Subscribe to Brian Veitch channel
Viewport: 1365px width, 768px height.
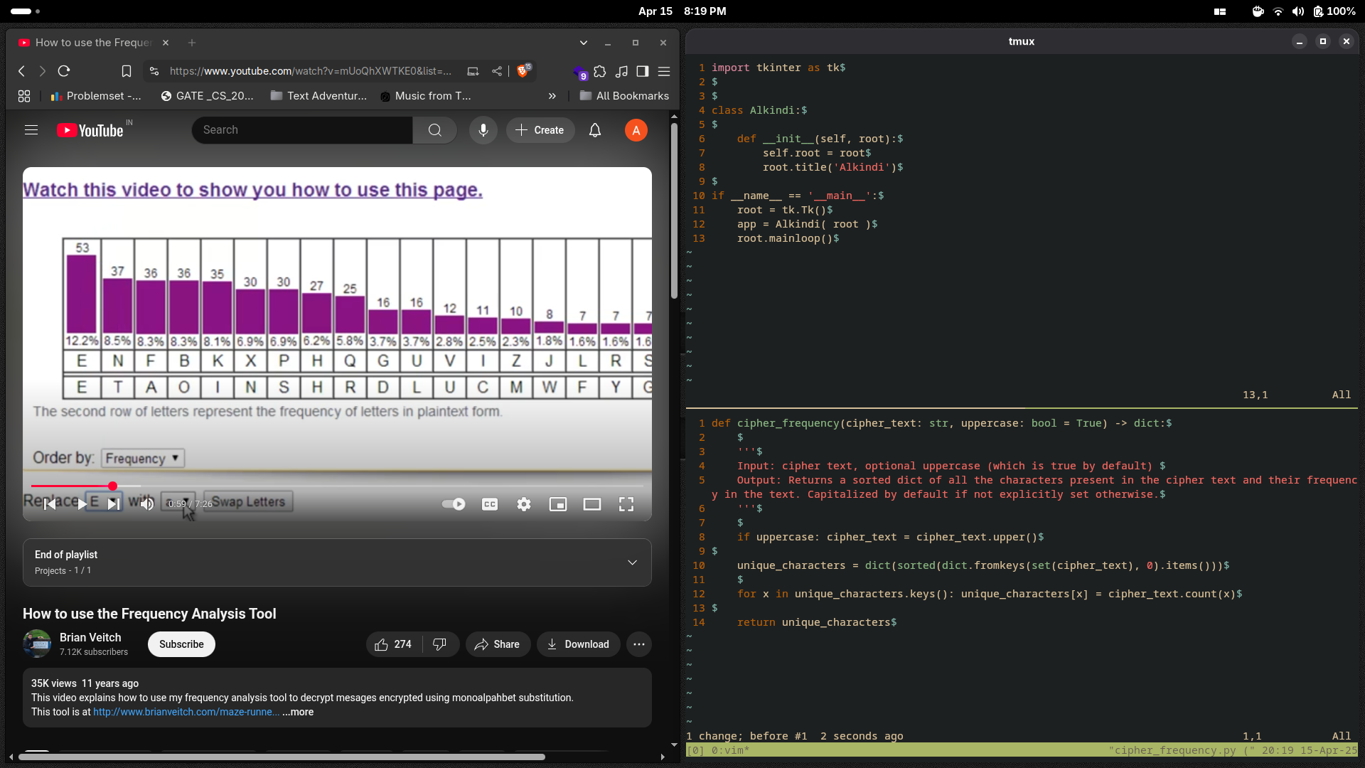[181, 644]
